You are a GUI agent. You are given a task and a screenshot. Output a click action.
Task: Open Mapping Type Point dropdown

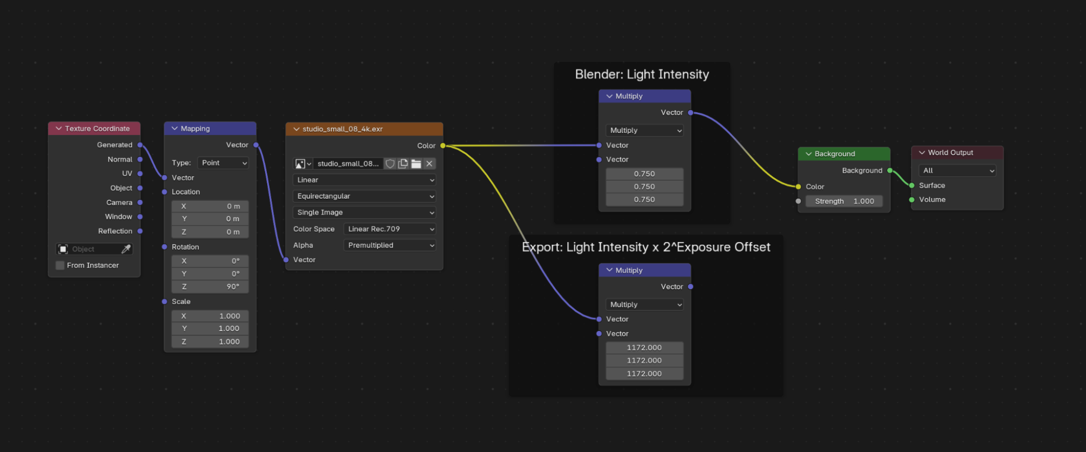tap(223, 163)
